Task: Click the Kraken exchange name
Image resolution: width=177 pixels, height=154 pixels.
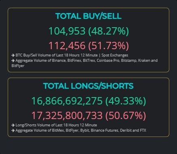Action: pyautogui.click(x=144, y=61)
